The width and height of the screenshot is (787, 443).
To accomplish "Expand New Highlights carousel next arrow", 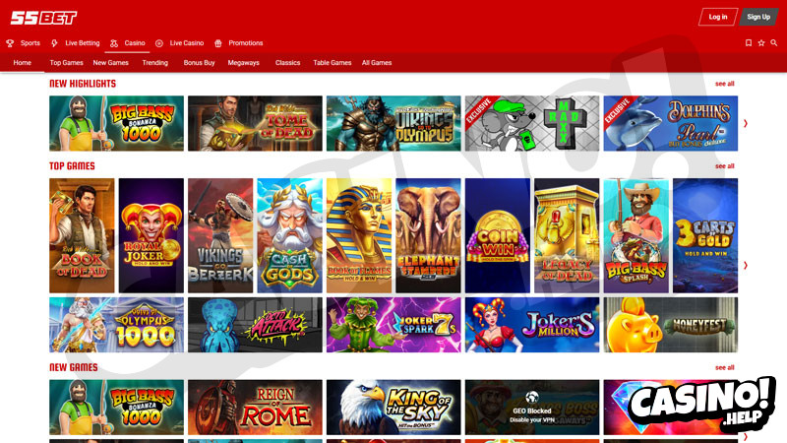I will (746, 124).
